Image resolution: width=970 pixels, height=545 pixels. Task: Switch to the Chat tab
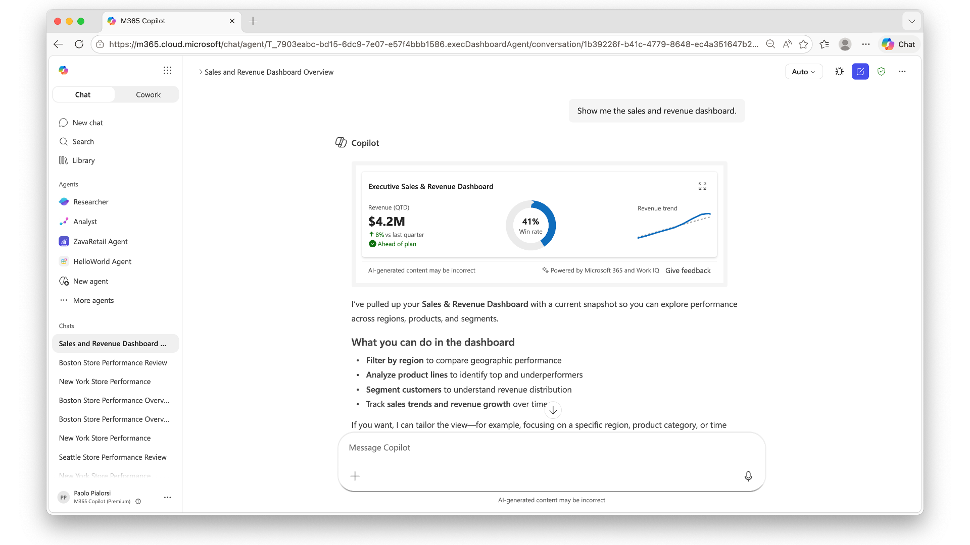click(x=83, y=95)
